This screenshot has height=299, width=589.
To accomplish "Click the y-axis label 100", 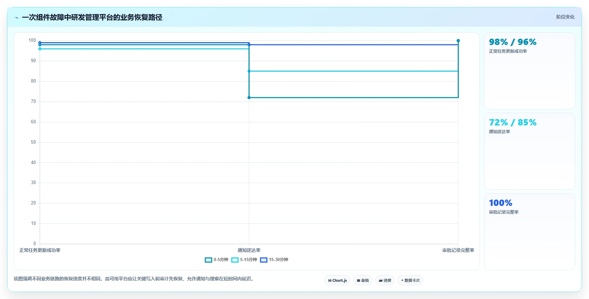I will point(32,40).
